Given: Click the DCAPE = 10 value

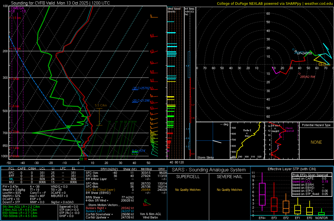Looking at the screenshot, I should click(11, 199).
